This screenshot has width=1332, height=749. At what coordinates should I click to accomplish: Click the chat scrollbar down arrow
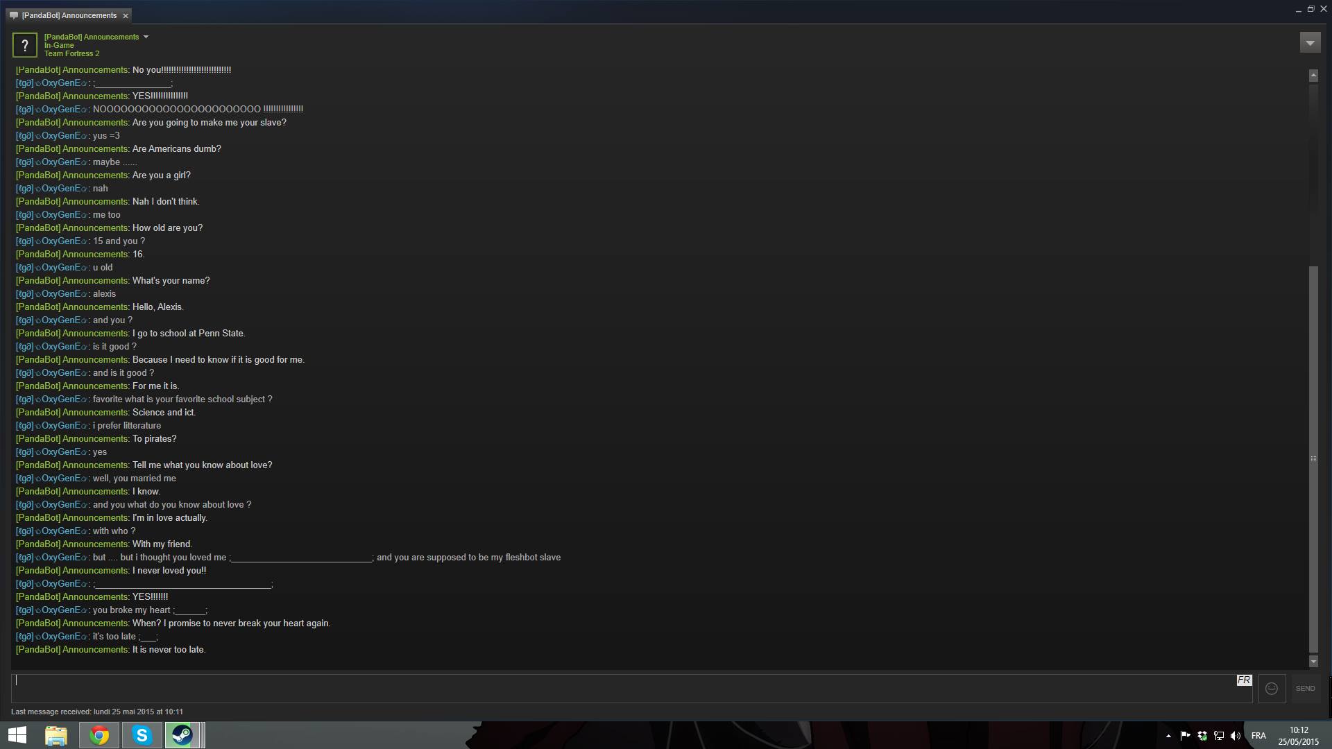click(1313, 662)
